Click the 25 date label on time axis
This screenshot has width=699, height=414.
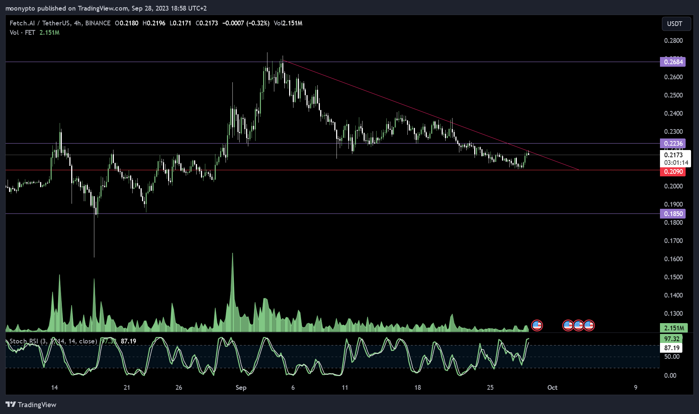pyautogui.click(x=490, y=388)
